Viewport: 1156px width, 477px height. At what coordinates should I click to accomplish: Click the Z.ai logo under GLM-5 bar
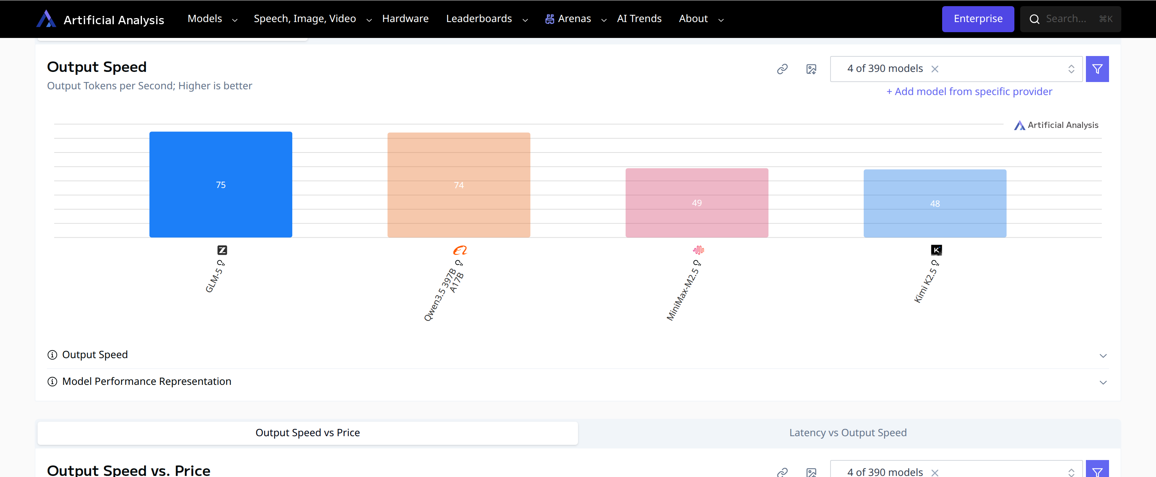[x=222, y=250]
